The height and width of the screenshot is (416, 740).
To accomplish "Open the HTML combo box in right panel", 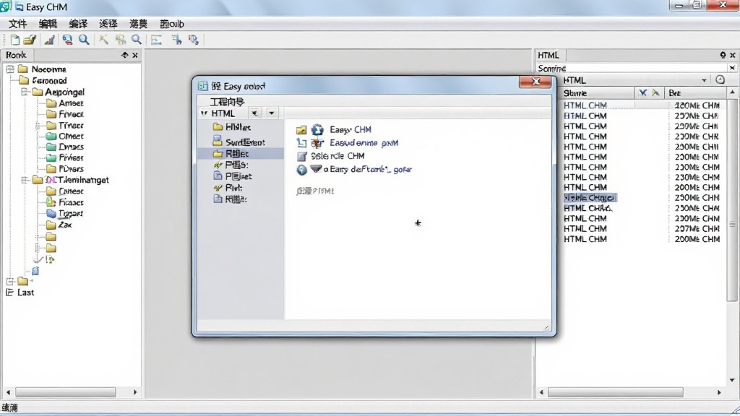I will point(704,80).
